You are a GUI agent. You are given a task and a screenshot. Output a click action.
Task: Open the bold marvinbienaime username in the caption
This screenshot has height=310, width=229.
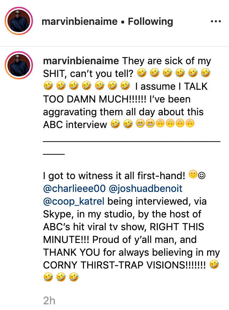pyautogui.click(x=81, y=61)
